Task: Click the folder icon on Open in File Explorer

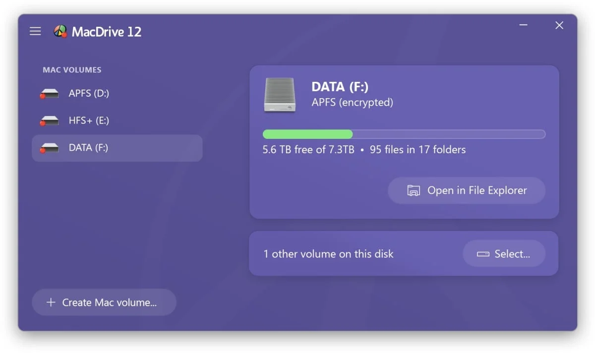Action: pos(413,190)
